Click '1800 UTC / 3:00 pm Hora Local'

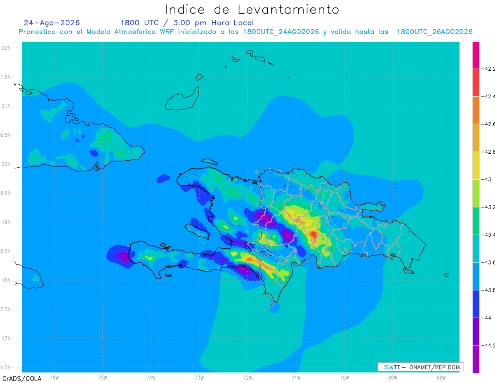187,23
